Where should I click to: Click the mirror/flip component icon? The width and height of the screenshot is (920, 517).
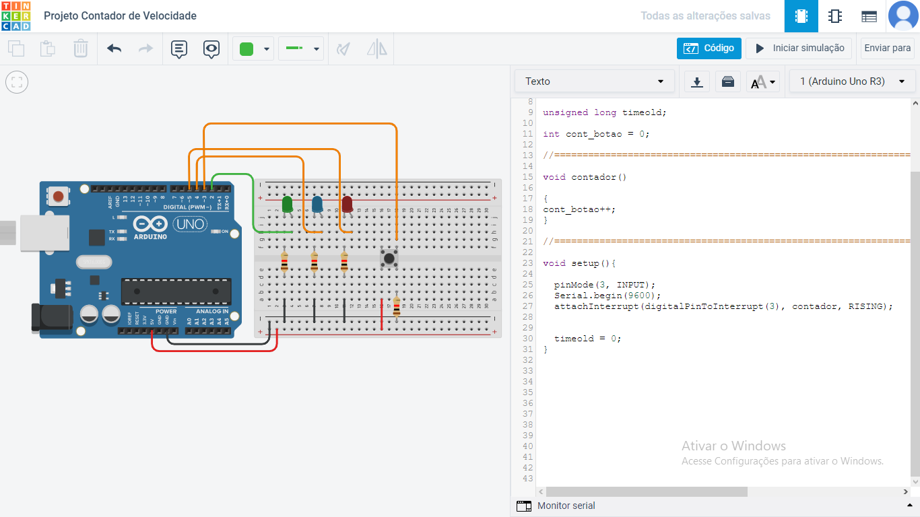pos(376,48)
